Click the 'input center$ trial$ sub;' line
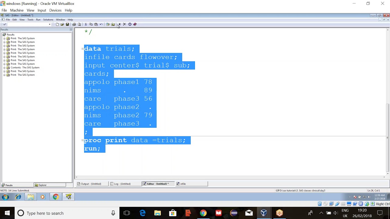The height and width of the screenshot is (219, 390). 137,65
